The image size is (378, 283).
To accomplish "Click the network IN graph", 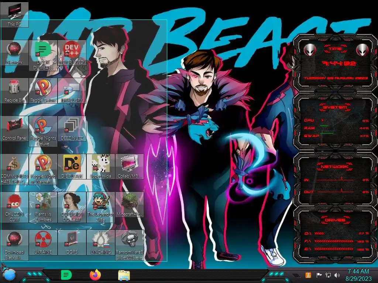I will (x=336, y=179).
